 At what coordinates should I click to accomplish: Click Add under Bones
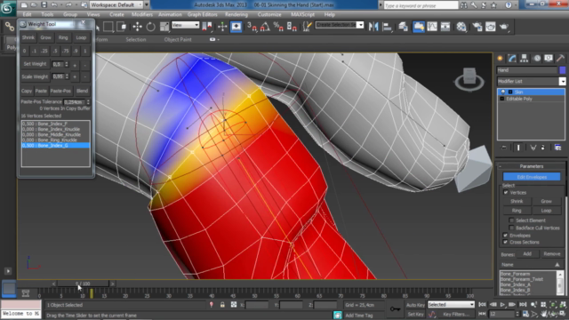[x=527, y=254]
